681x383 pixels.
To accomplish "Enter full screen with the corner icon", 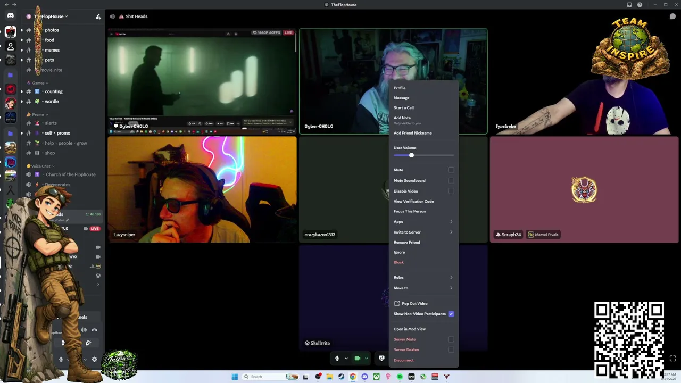I will [672, 359].
